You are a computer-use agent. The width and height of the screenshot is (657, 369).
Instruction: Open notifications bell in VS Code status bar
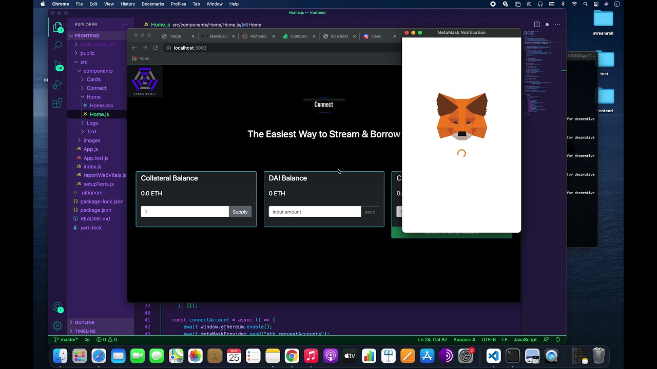pyautogui.click(x=558, y=339)
